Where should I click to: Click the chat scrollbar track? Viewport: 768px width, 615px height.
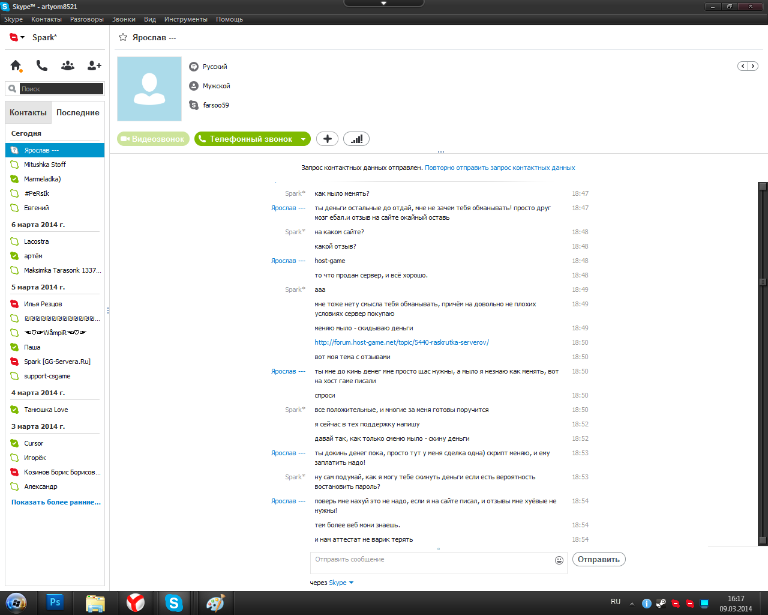(x=763, y=364)
